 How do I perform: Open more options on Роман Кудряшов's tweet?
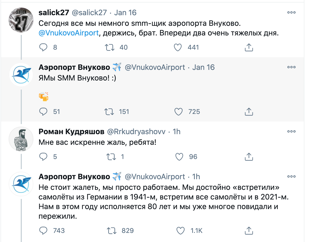pos(291,131)
